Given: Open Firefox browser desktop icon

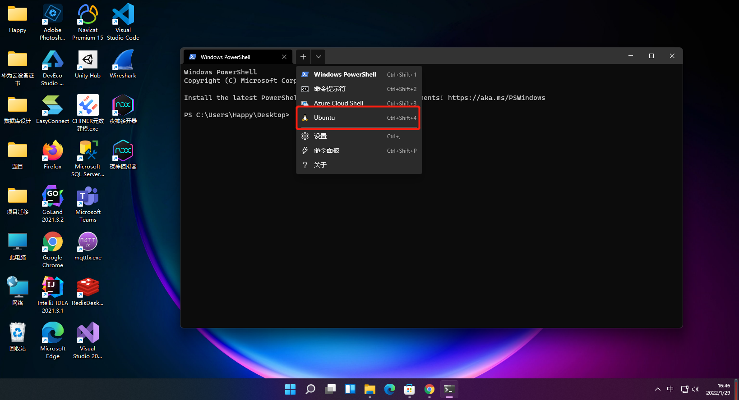Looking at the screenshot, I should pos(52,155).
